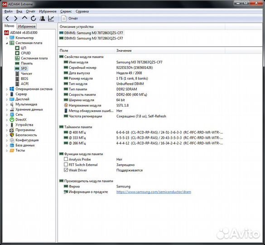Open the Отчёт menu in the menu bar
This screenshot has height=245, width=265.
31,11
